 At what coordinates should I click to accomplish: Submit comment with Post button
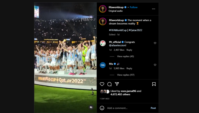pos(153,108)
